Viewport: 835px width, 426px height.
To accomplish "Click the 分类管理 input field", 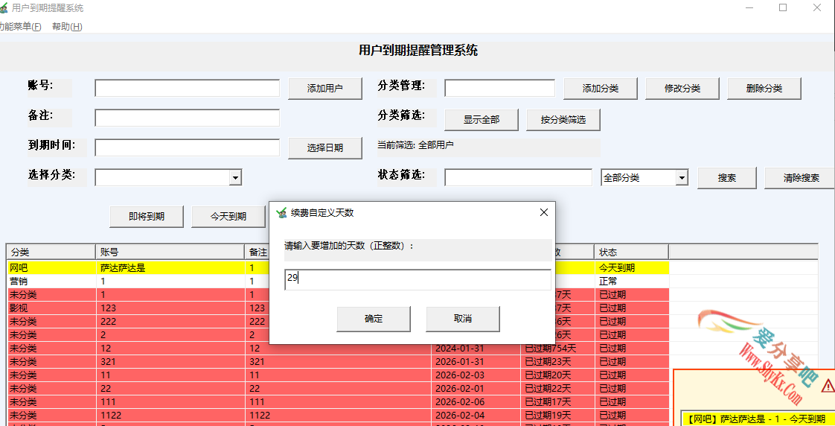I will 499,89.
